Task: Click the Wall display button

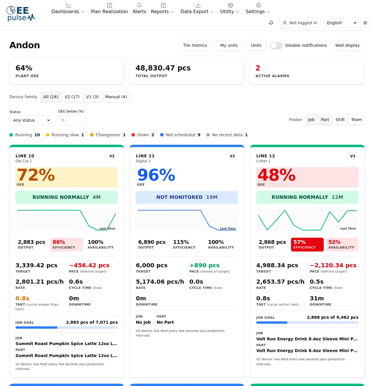Action: pos(347,45)
